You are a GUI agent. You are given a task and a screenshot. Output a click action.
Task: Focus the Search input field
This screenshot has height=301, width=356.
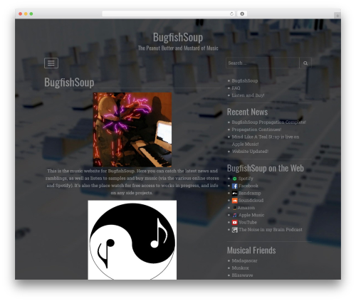[263, 63]
